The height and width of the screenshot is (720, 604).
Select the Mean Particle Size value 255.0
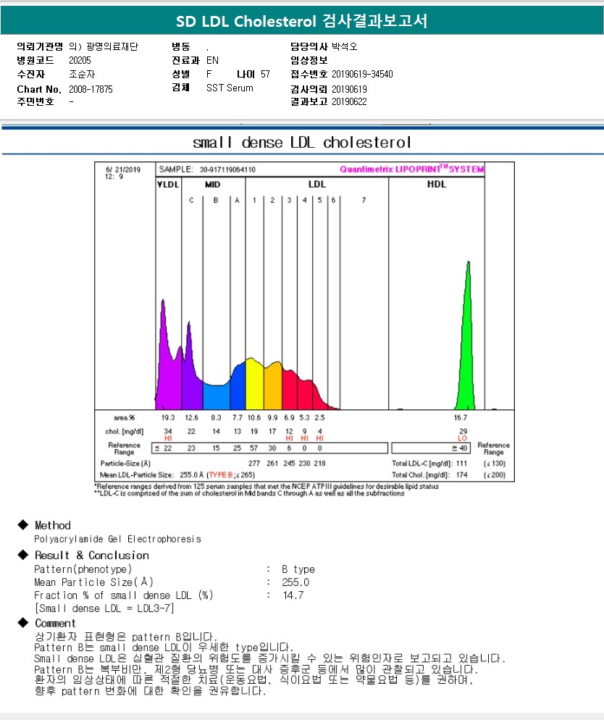(295, 582)
